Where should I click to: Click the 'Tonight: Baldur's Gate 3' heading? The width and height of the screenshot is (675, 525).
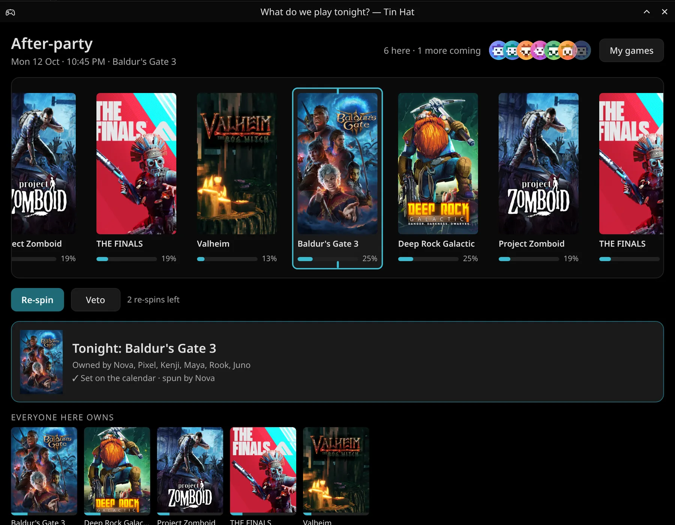click(144, 348)
